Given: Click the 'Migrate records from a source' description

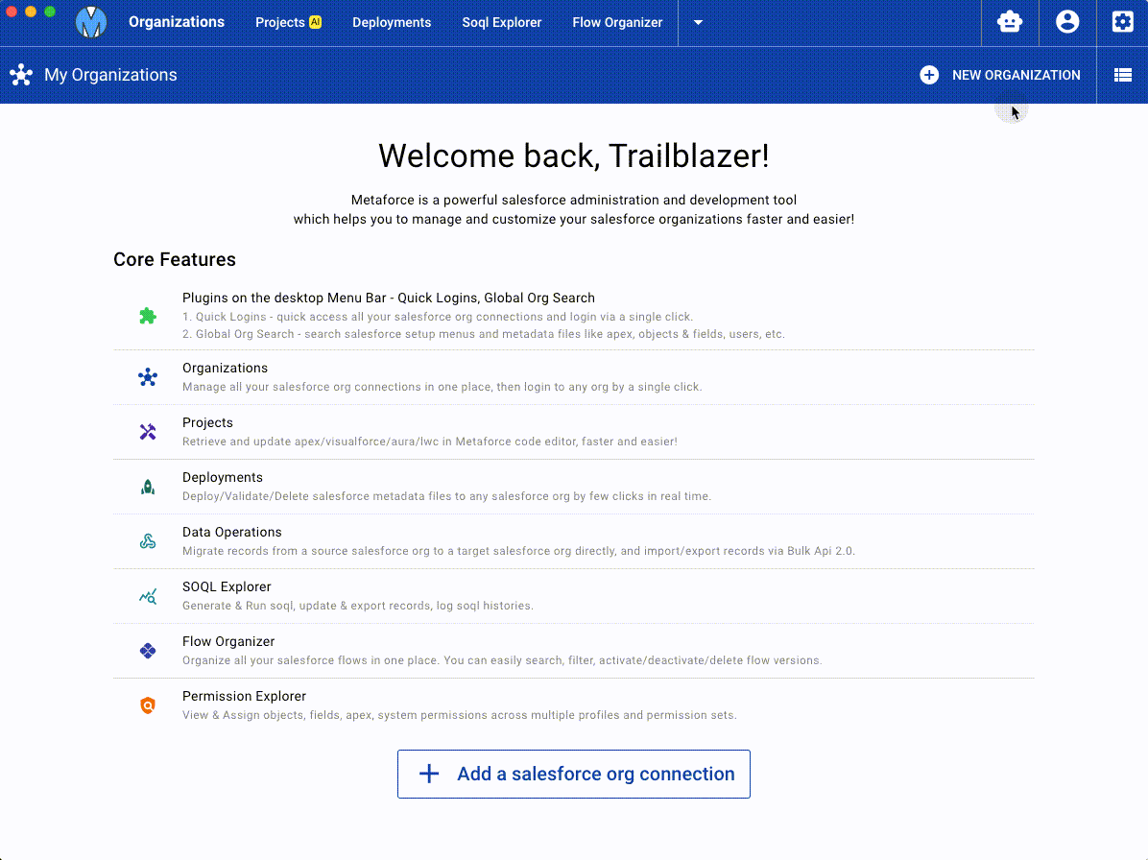Looking at the screenshot, I should (x=518, y=551).
